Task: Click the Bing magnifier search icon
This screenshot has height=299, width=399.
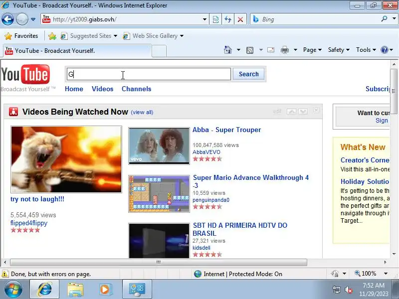Action: (384, 19)
